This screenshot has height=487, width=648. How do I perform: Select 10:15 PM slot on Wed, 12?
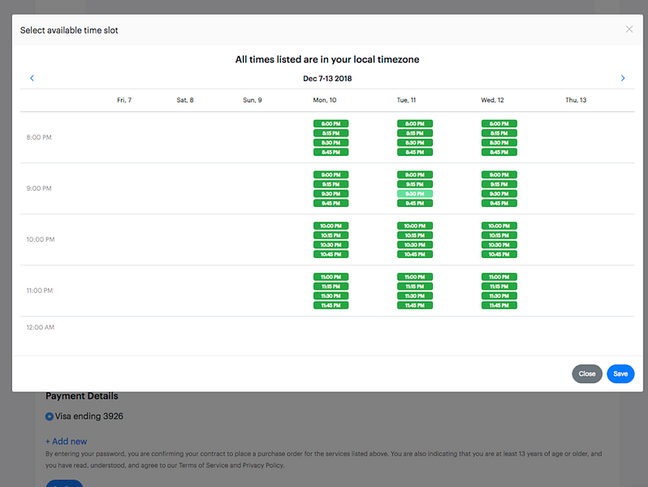click(499, 235)
